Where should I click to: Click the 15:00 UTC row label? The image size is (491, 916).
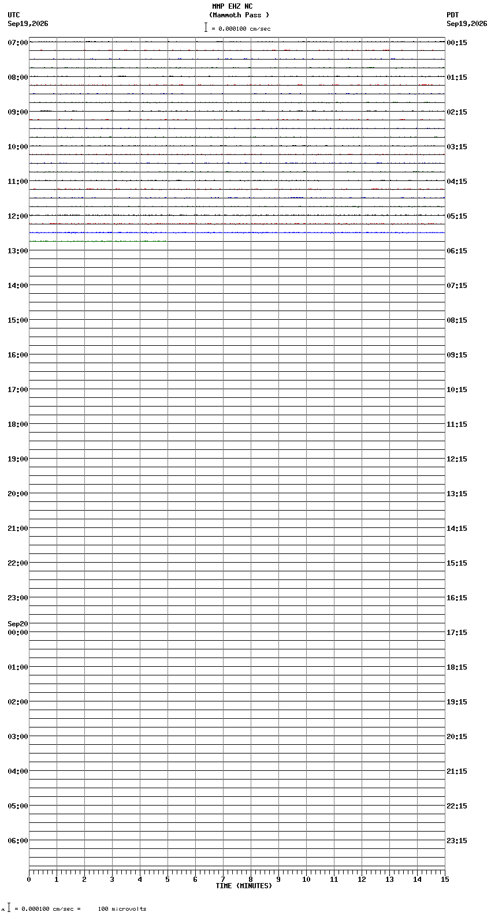pos(18,320)
